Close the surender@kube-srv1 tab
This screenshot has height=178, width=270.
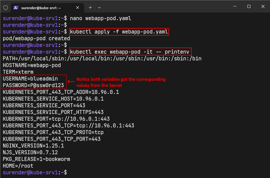pos(77,8)
